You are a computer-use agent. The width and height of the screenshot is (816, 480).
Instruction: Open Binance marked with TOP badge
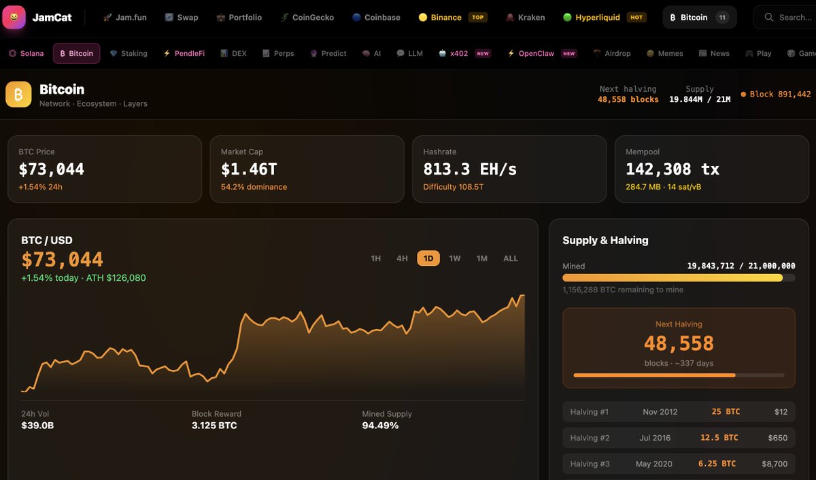pos(452,17)
